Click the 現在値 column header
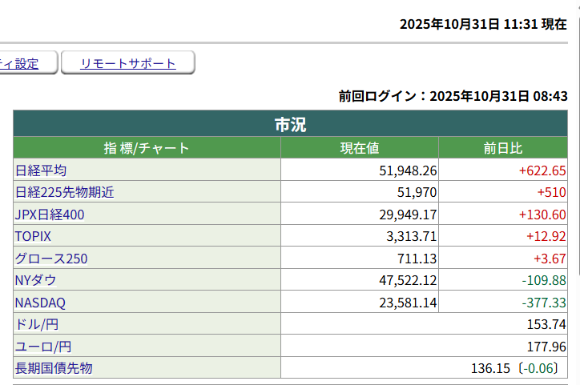Image resolution: width=580 pixels, height=385 pixels. (x=360, y=148)
